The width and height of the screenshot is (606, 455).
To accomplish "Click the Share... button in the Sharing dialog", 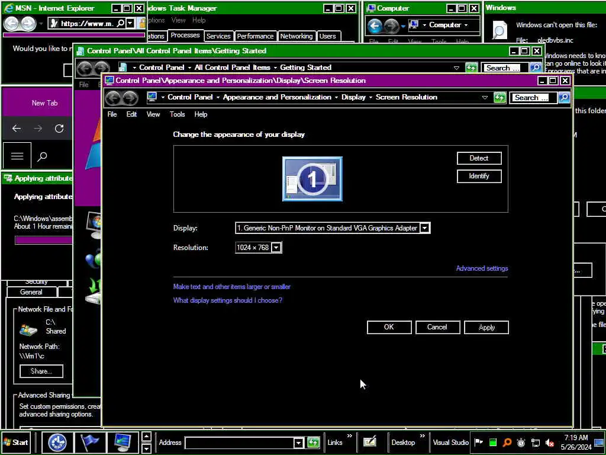I will click(x=41, y=371).
